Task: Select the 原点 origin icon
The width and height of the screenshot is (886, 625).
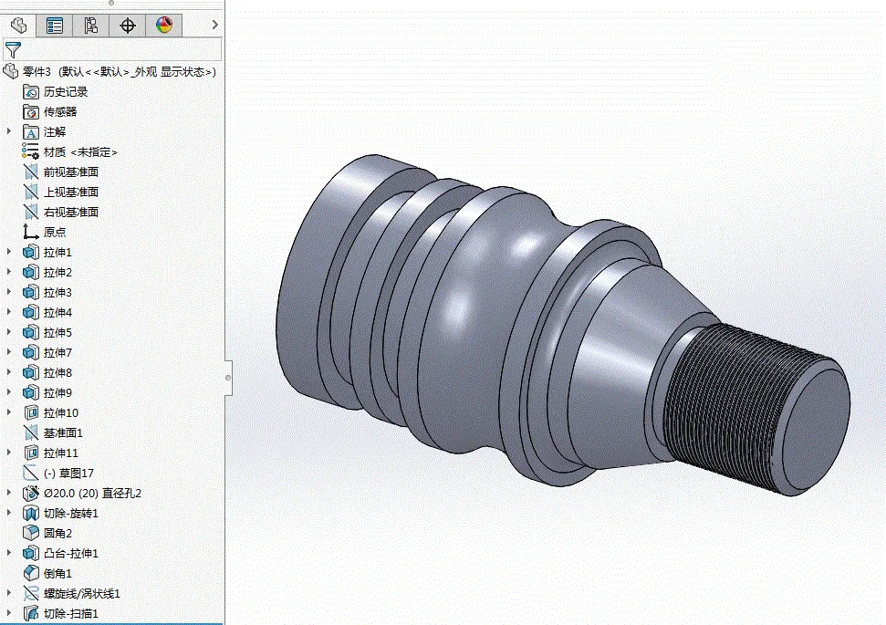Action: [30, 233]
